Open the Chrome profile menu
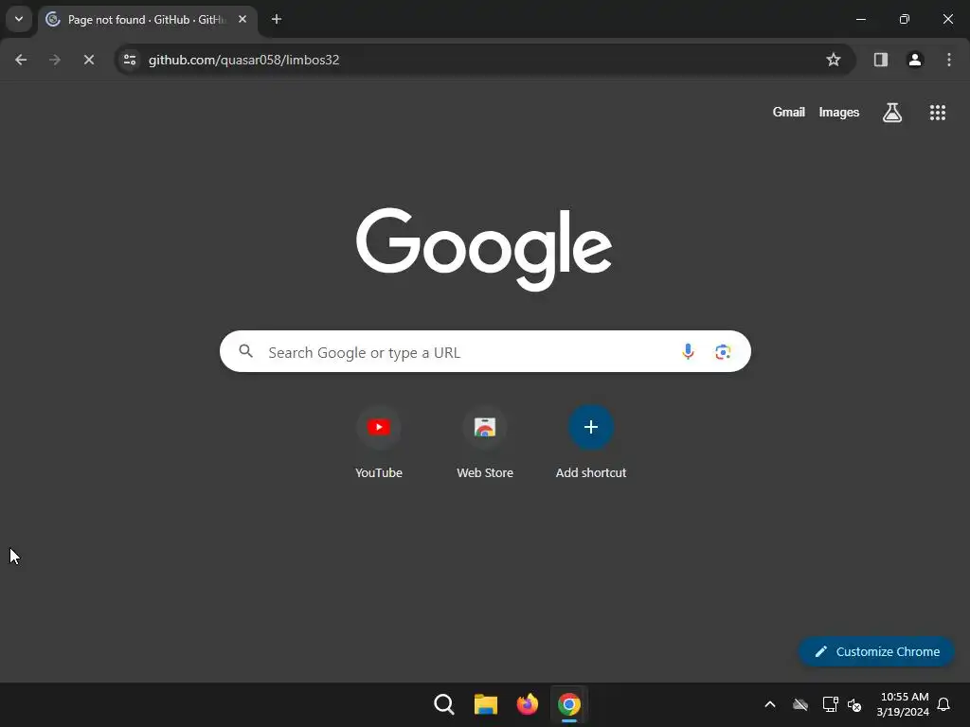The height and width of the screenshot is (727, 970). (x=915, y=60)
